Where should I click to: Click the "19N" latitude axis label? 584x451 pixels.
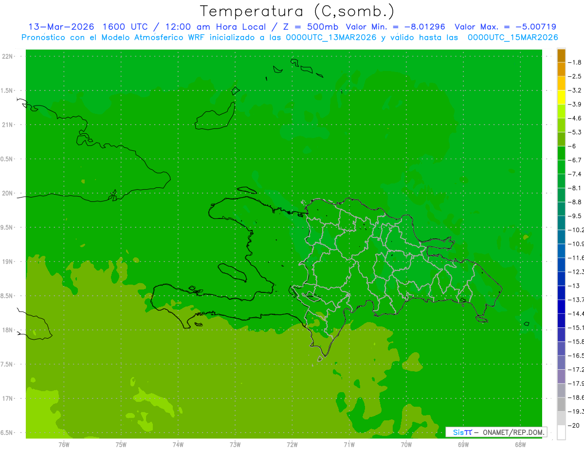(8, 262)
